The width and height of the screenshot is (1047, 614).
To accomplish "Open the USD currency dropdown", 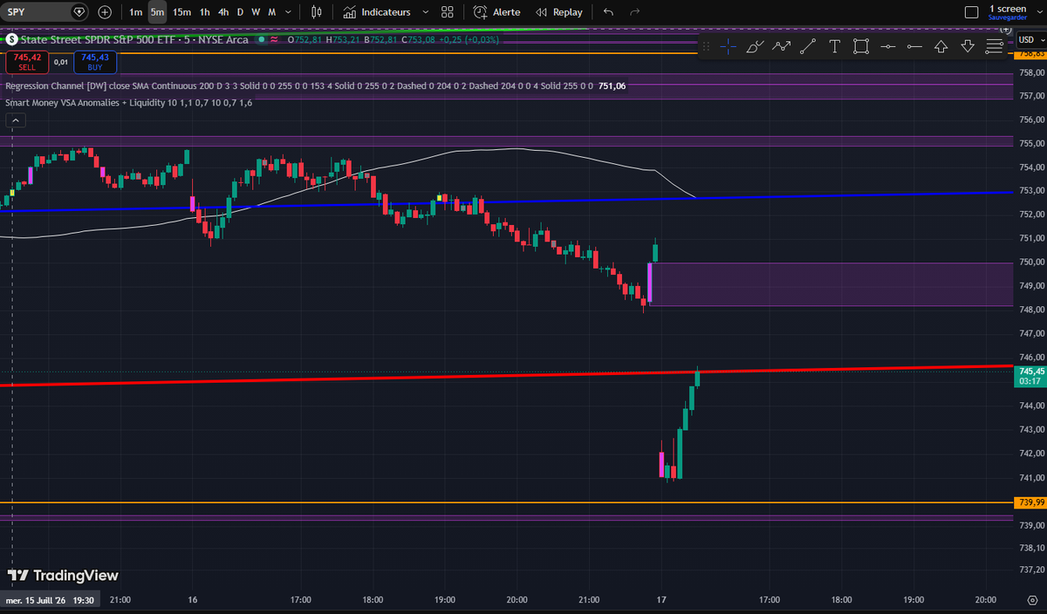I will (1030, 39).
